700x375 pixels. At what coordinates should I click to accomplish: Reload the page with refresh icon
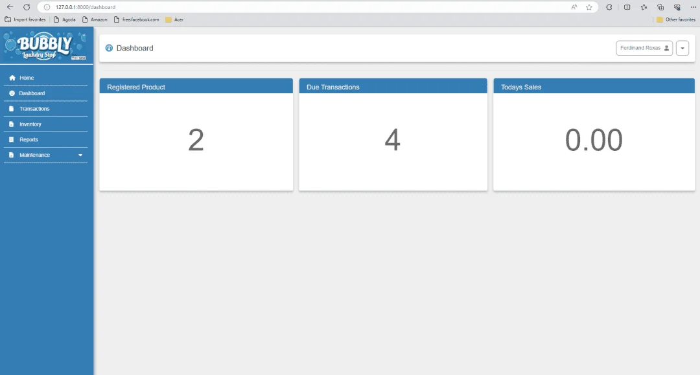(x=27, y=7)
